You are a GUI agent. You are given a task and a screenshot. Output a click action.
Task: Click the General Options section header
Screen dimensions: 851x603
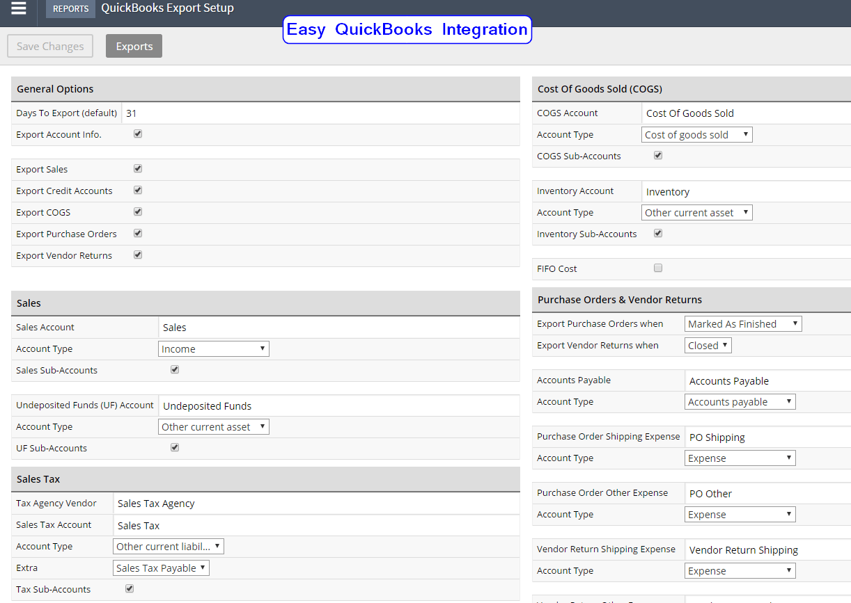265,89
